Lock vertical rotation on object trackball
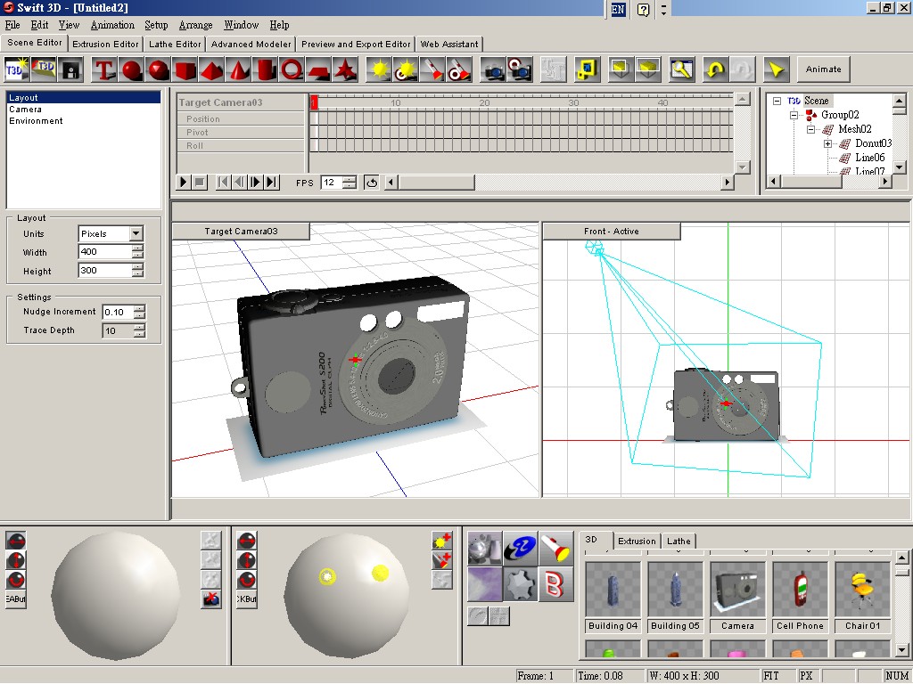Viewport: 913px width, 684px height. click(x=16, y=560)
